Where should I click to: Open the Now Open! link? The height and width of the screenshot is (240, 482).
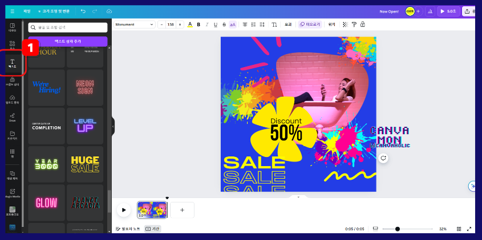tap(389, 11)
